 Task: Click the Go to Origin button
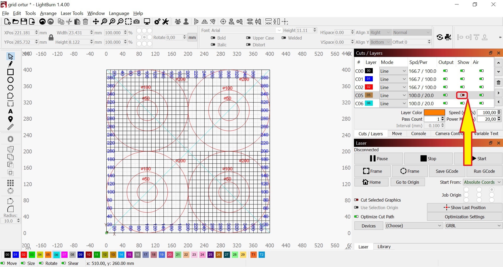(408, 182)
